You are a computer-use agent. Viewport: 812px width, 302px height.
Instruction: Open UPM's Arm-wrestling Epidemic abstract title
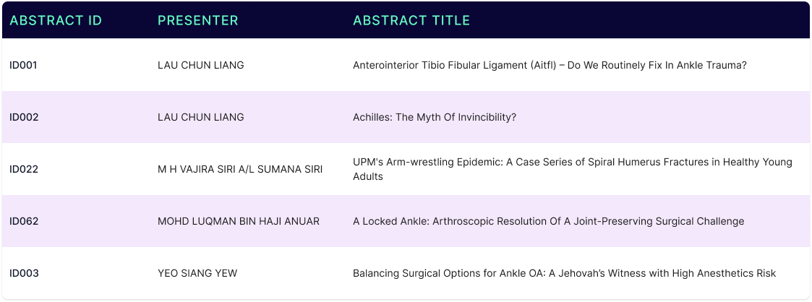[x=573, y=170]
